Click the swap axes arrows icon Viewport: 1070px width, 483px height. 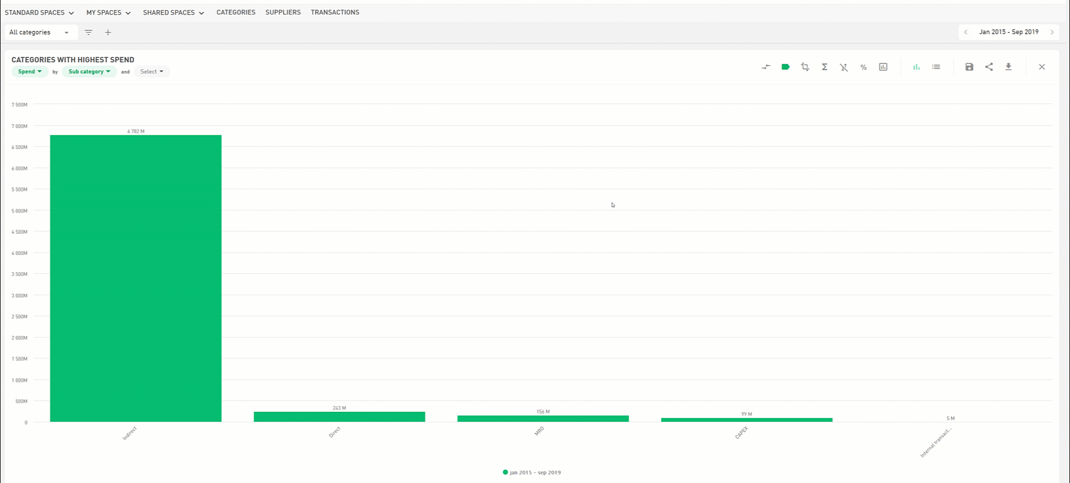click(x=766, y=67)
